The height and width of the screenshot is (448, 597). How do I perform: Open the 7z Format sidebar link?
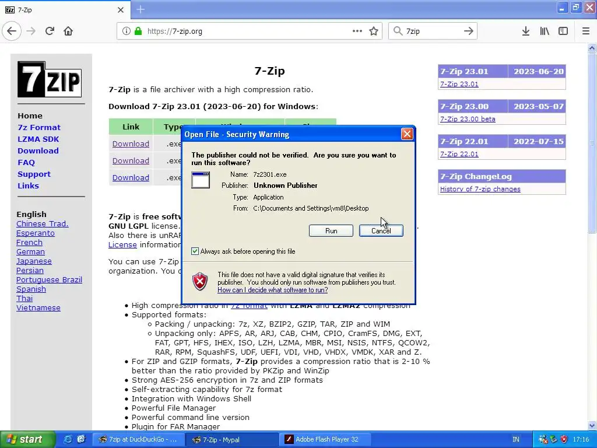39,127
